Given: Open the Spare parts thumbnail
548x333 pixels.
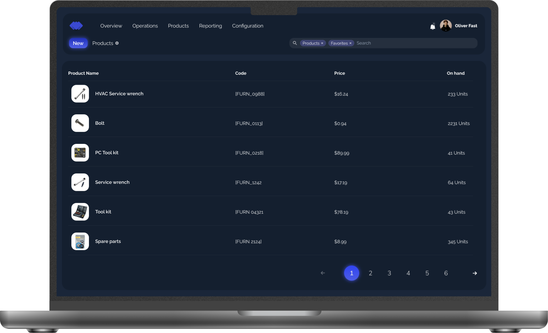Looking at the screenshot, I should point(80,241).
